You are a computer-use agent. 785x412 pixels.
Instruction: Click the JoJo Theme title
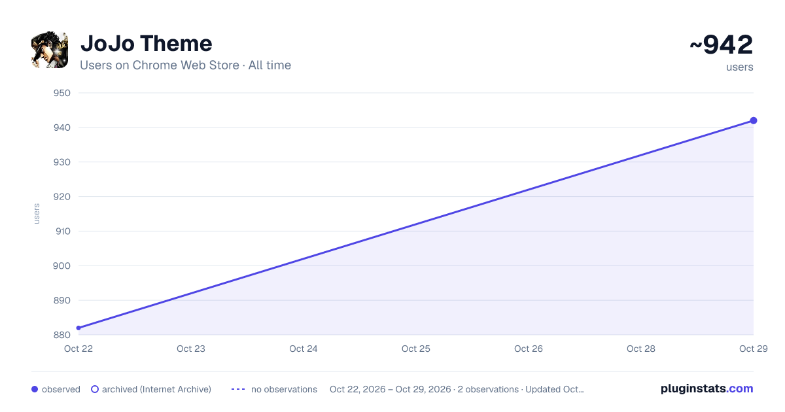pyautogui.click(x=146, y=44)
